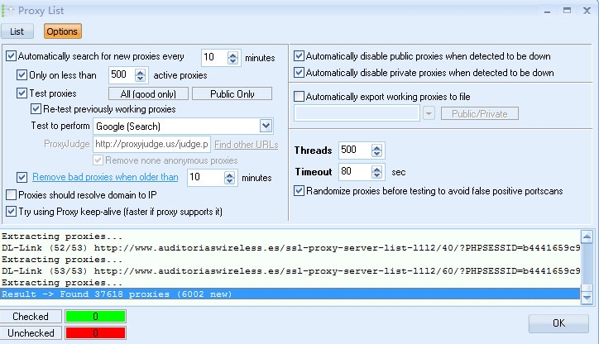Click the log scrollbar down arrow
The width and height of the screenshot is (599, 344).
point(587,298)
